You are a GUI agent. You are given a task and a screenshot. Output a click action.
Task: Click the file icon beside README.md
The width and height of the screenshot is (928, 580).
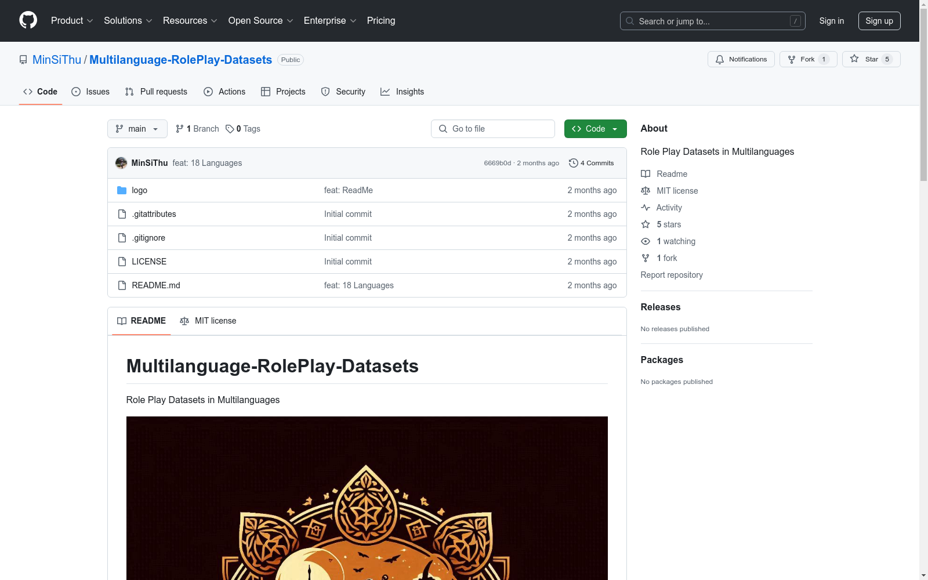122,285
